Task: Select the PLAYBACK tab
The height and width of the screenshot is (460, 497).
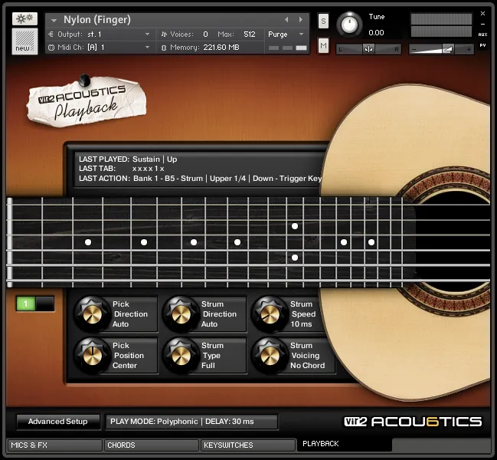Action: [x=345, y=444]
